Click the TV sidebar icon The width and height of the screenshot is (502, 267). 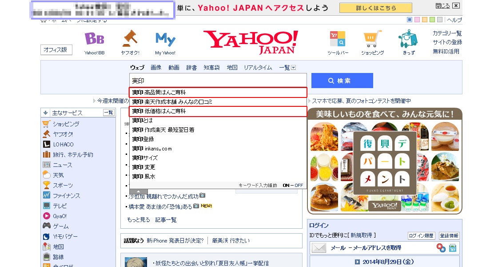coord(47,206)
